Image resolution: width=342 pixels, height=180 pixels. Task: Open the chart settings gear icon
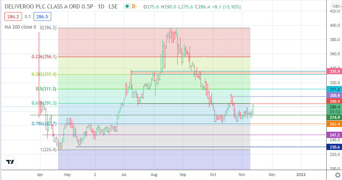(x=338, y=175)
